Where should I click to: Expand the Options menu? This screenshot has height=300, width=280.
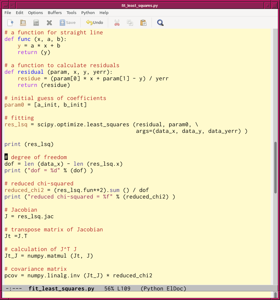(36, 13)
